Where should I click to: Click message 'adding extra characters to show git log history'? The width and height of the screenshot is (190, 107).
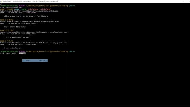pos(26,16)
